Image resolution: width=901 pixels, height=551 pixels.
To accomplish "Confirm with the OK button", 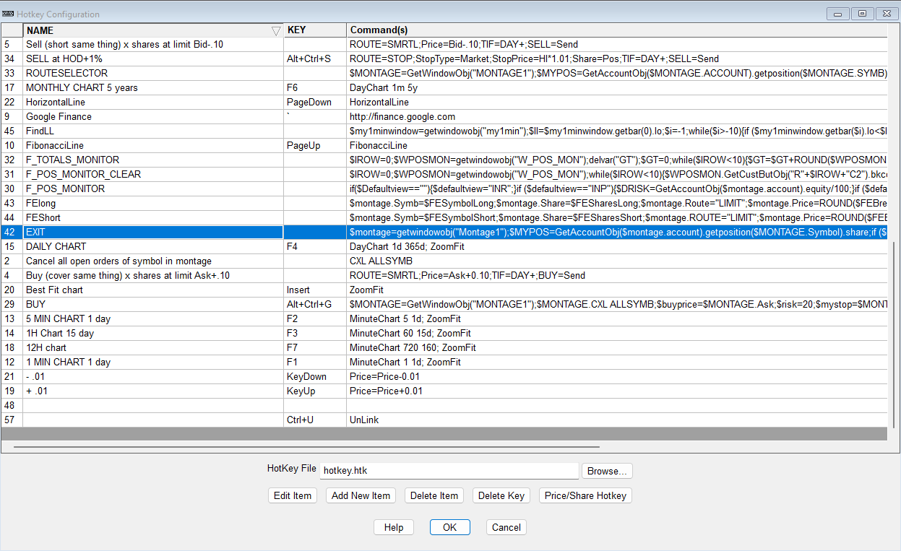I will tap(450, 527).
